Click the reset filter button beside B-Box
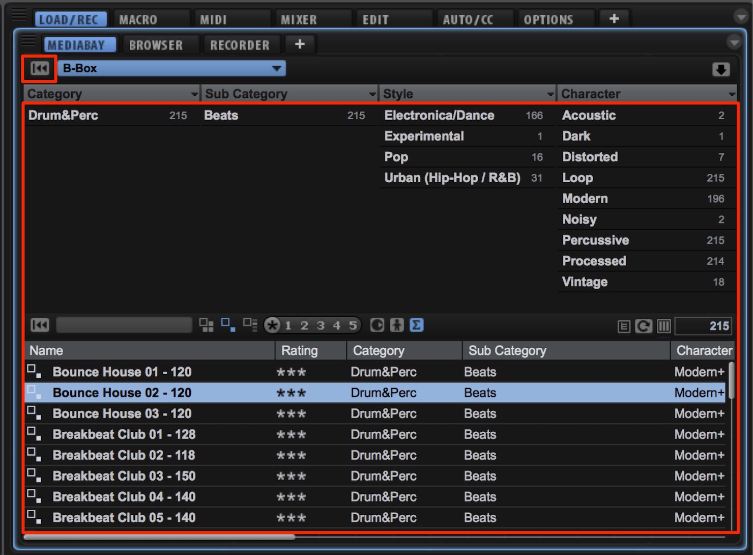This screenshot has height=555, width=753. pos(40,69)
